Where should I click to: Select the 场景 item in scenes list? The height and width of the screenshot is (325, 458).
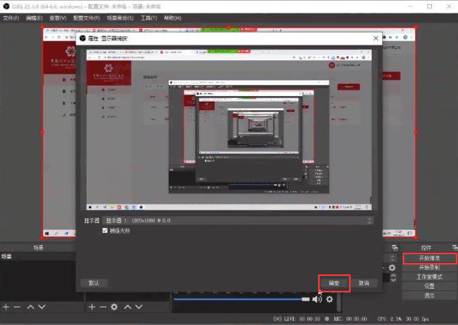point(7,257)
